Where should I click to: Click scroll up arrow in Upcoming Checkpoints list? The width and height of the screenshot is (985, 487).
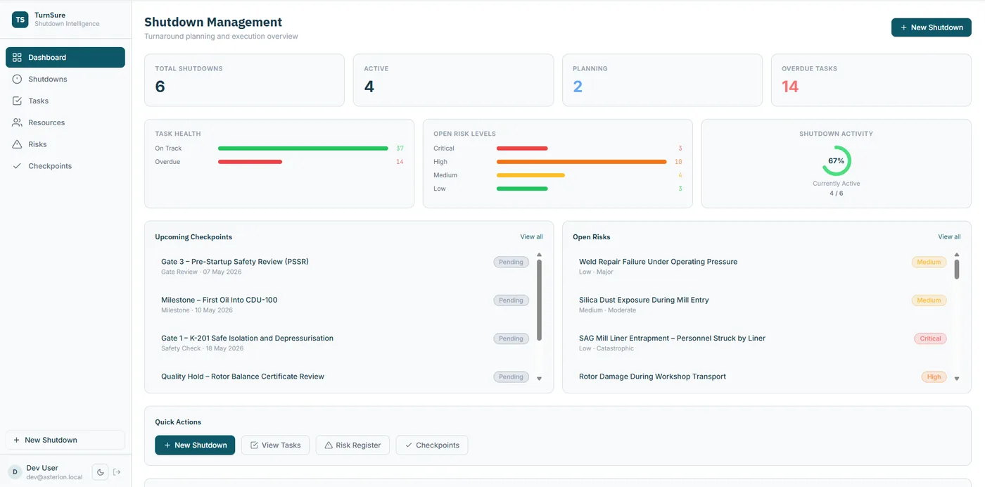(540, 255)
